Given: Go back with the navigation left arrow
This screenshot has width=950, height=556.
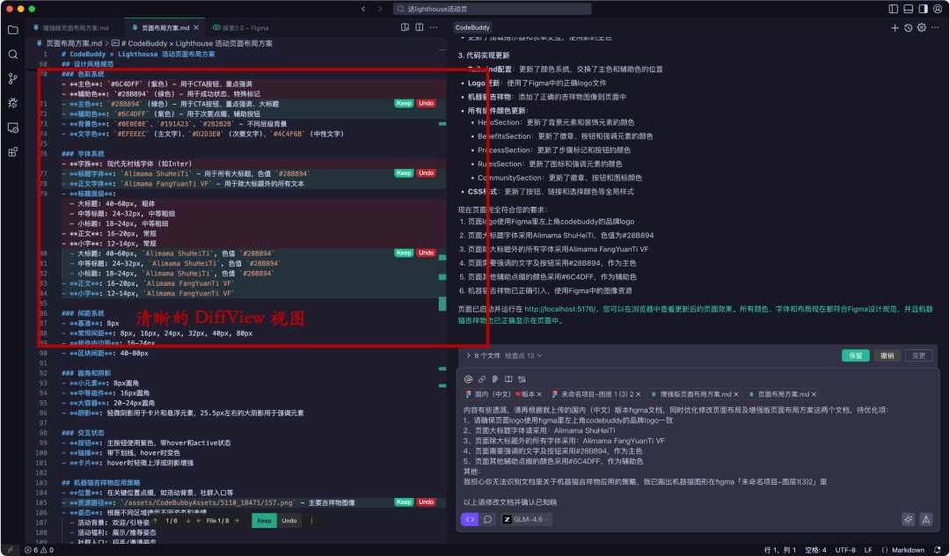Looking at the screenshot, I should (x=363, y=9).
